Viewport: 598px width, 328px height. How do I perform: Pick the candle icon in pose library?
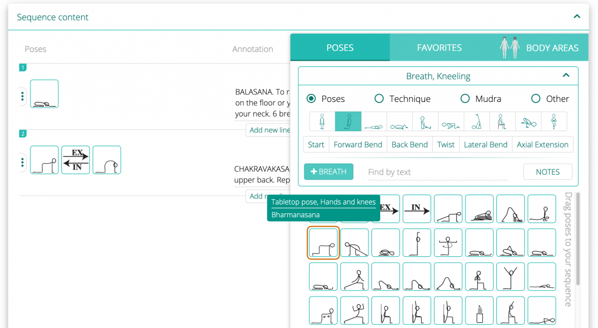479,311
